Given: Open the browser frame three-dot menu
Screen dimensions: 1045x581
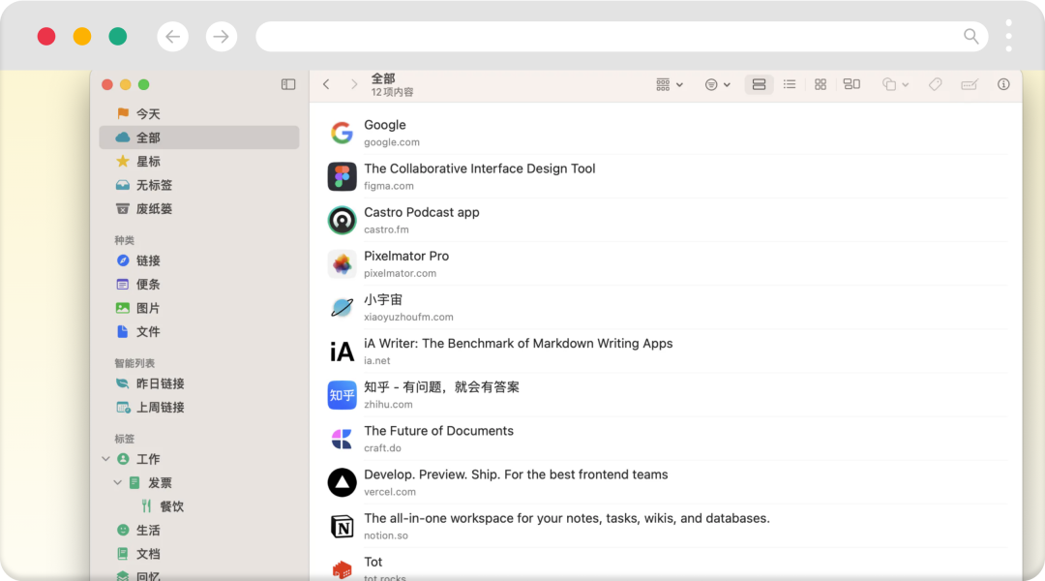Looking at the screenshot, I should (x=1009, y=36).
